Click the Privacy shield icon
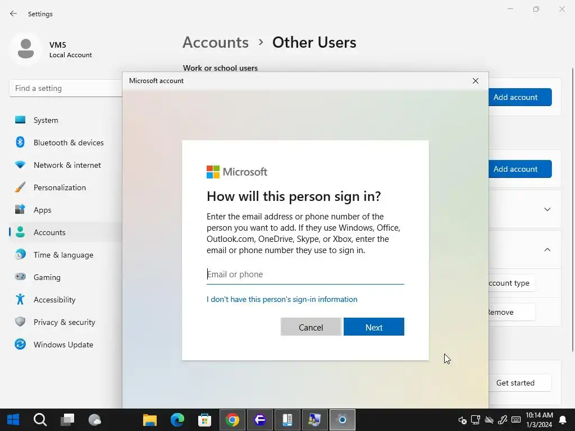The width and height of the screenshot is (575, 431). 20,322
